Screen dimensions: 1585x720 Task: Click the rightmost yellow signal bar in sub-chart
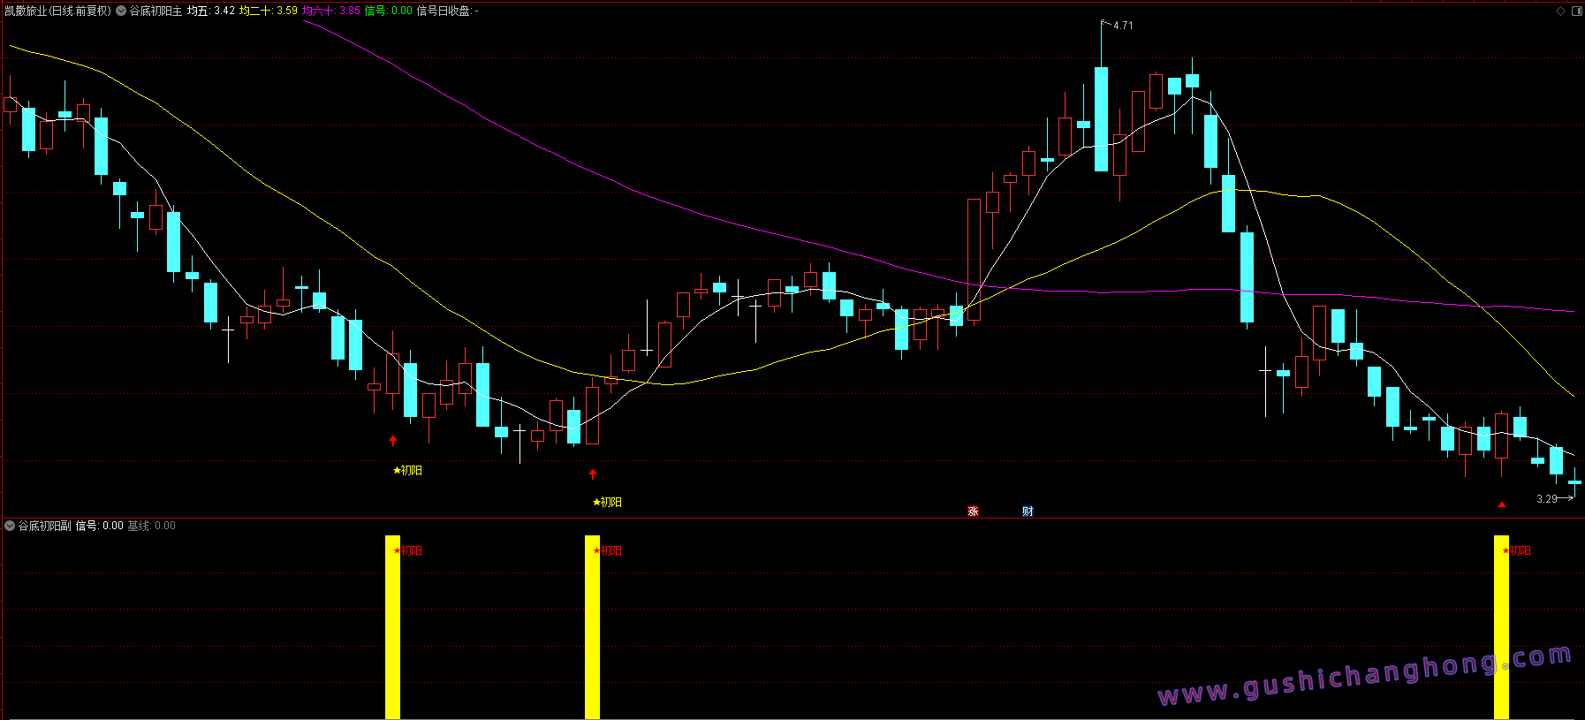click(1501, 627)
